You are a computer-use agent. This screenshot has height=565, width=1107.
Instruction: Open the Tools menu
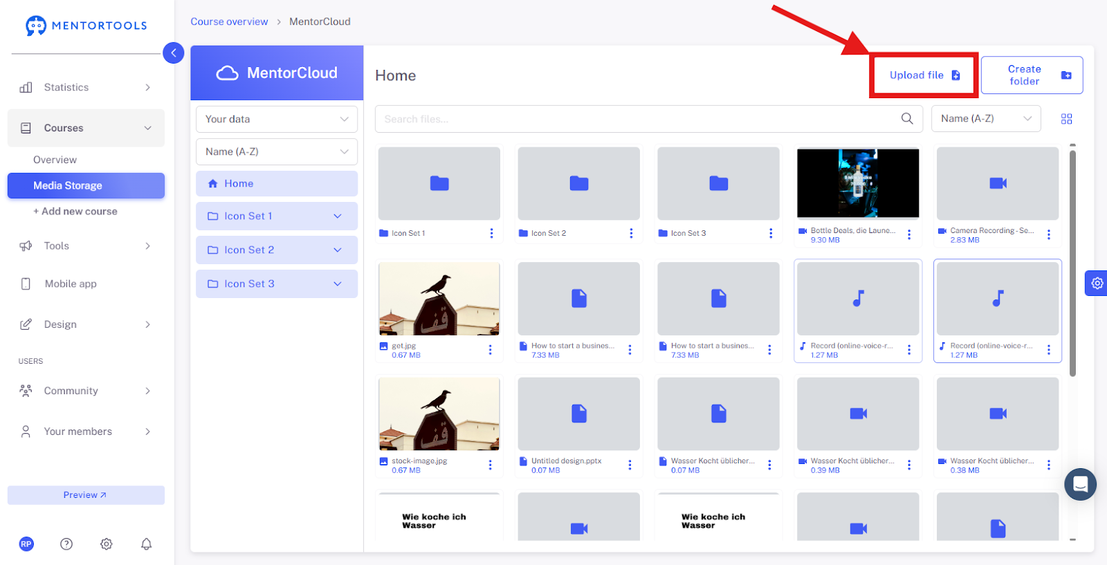coord(86,246)
